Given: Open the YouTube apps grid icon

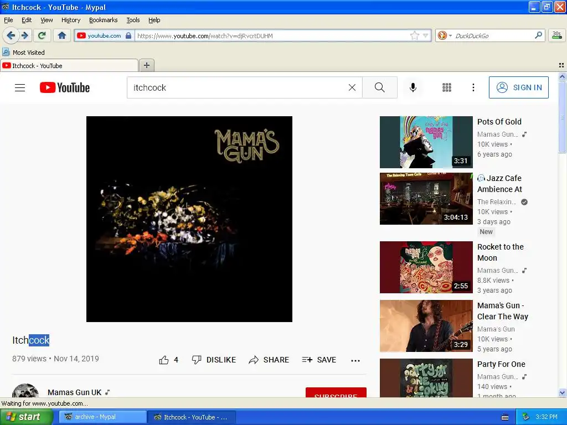Looking at the screenshot, I should [x=447, y=87].
